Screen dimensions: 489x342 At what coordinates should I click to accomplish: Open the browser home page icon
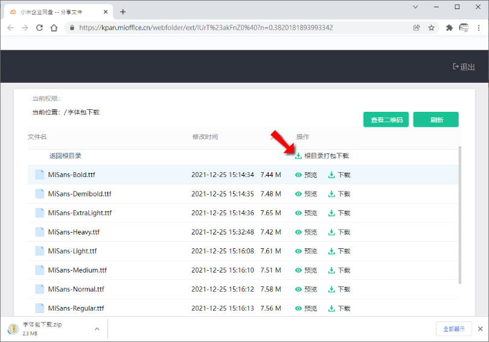(x=54, y=28)
